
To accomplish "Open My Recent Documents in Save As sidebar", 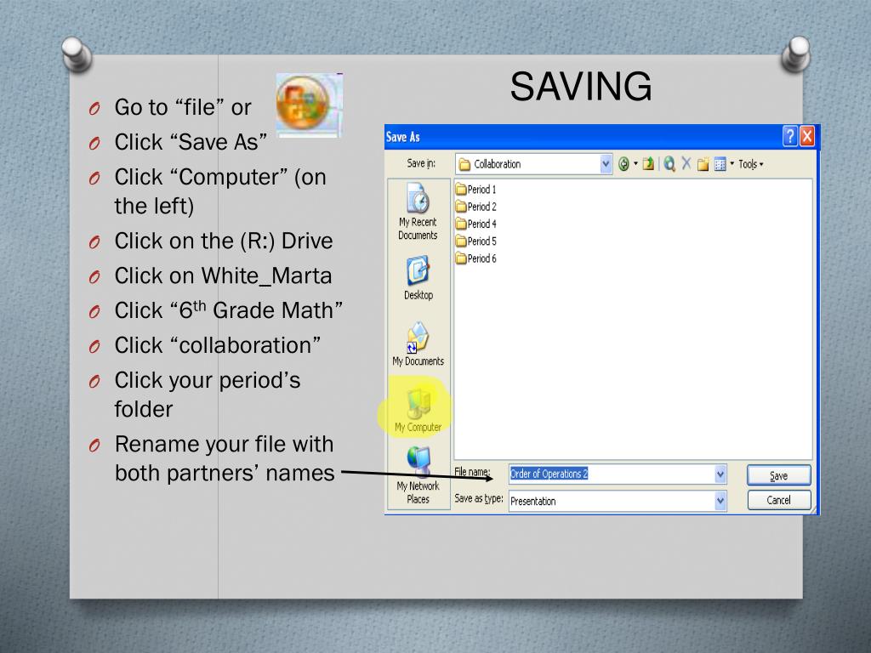I will [x=418, y=212].
